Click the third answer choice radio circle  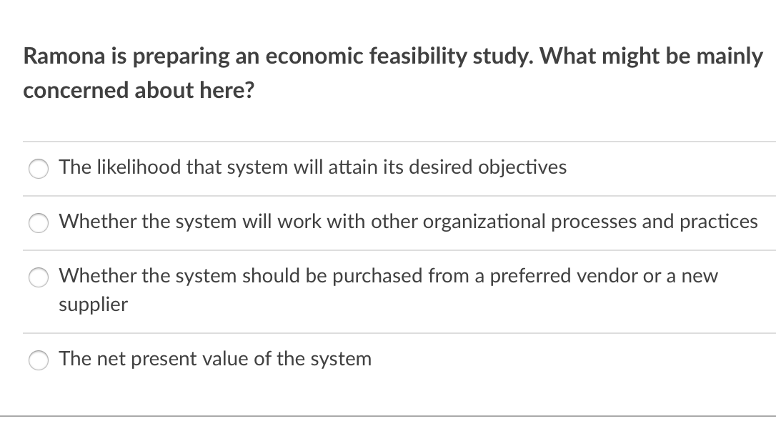(x=38, y=277)
